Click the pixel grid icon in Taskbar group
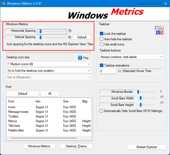170x155 pixels. click(159, 30)
